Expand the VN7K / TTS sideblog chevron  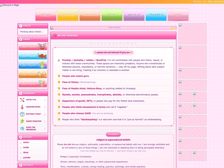point(45,100)
